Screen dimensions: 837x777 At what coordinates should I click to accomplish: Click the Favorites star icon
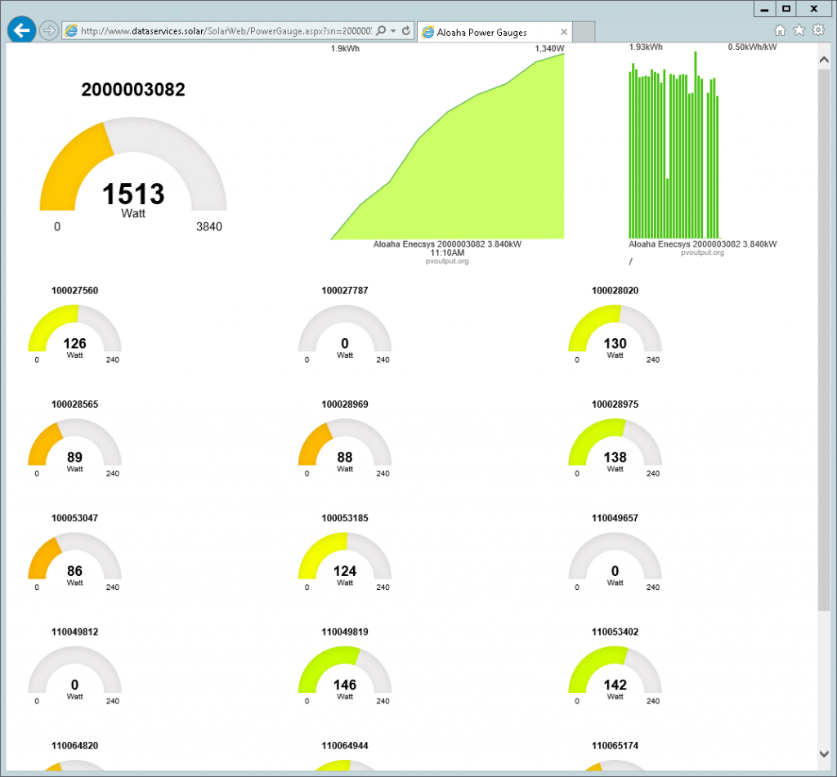[x=799, y=30]
